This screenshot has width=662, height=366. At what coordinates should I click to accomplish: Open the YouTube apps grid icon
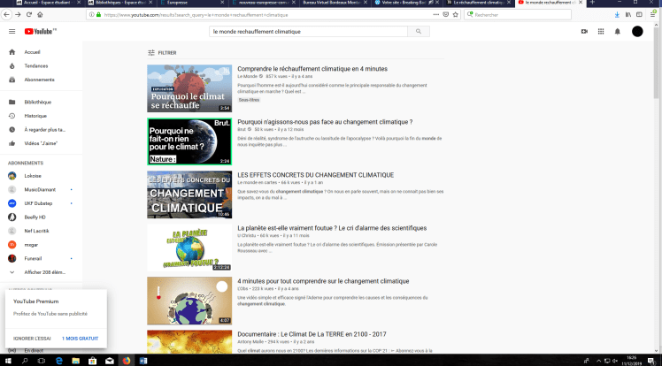click(601, 32)
